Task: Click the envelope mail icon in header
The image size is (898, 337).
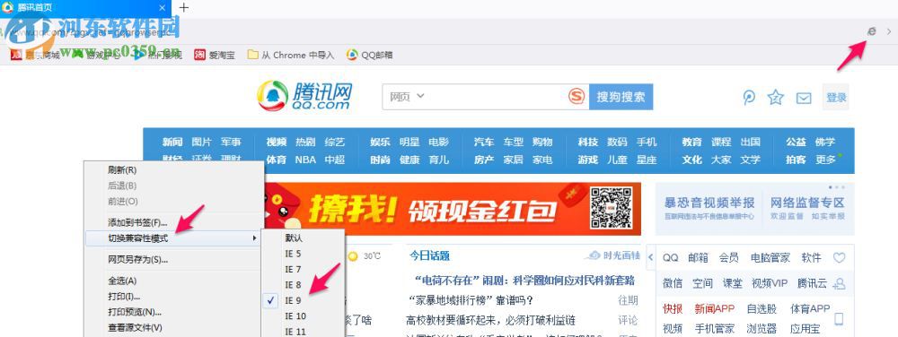Action: point(804,99)
